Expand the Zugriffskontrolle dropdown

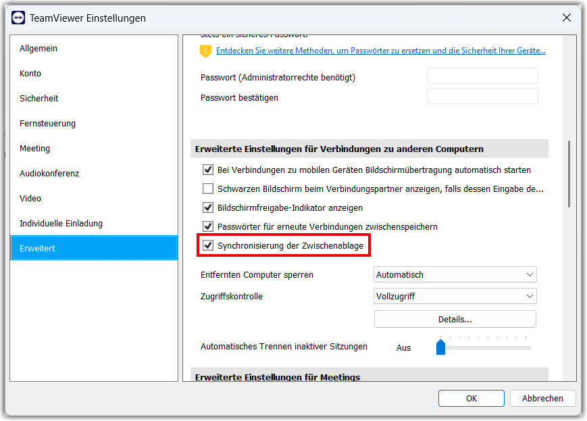[455, 296]
